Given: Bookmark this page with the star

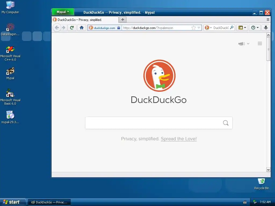Looking at the screenshot, I should (193, 28).
